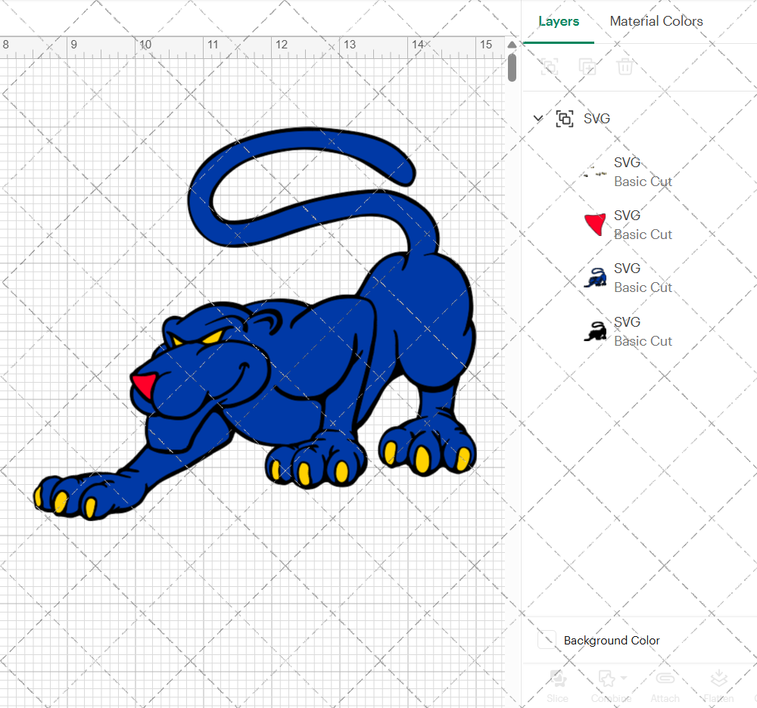This screenshot has width=757, height=708.
Task: Open the Background Color swatch
Action: pos(547,640)
